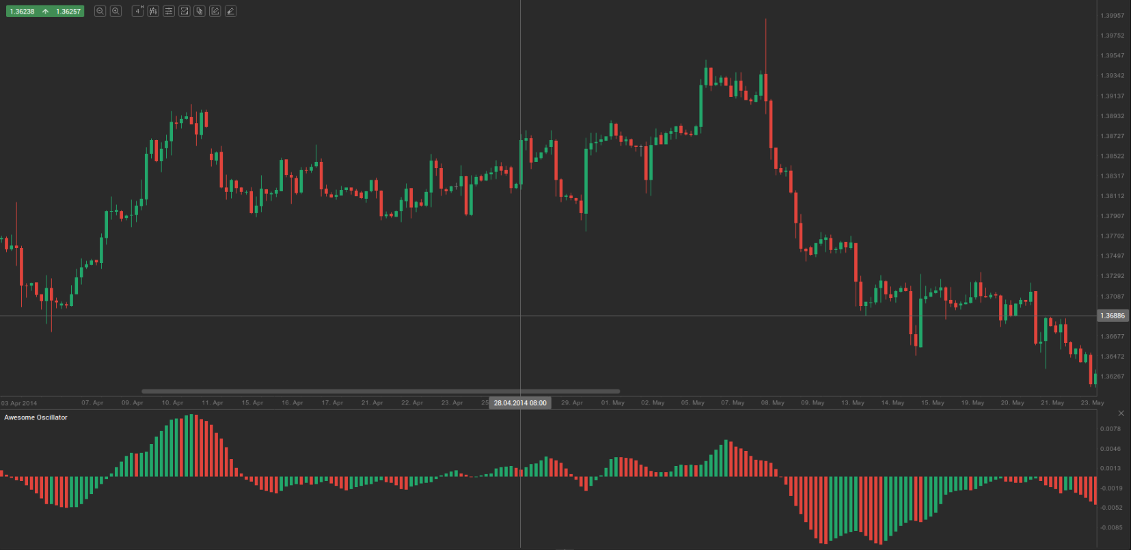Viewport: 1131px width, 550px height.
Task: Click the 23. May date on time axis
Action: [x=1092, y=403]
